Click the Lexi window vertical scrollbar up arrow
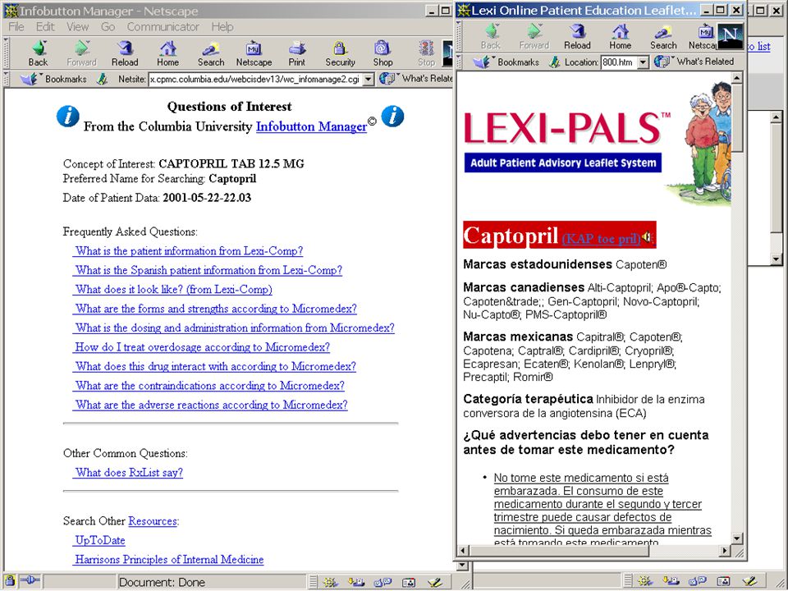The width and height of the screenshot is (788, 591). [737, 78]
